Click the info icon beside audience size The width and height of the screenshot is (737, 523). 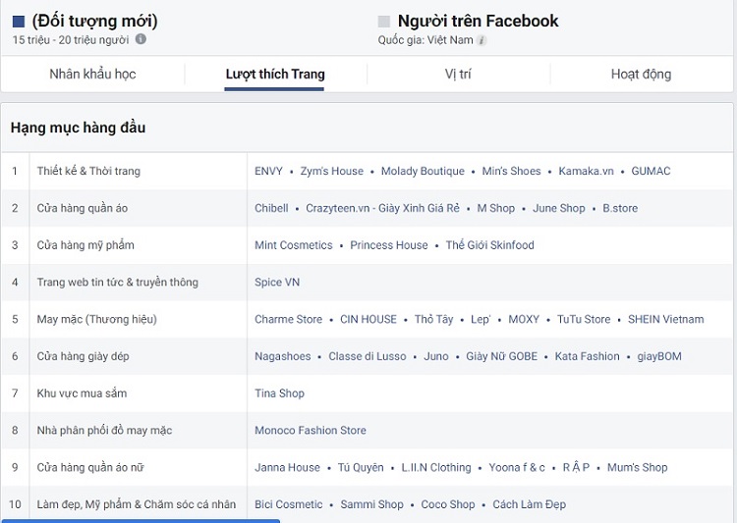[141, 39]
